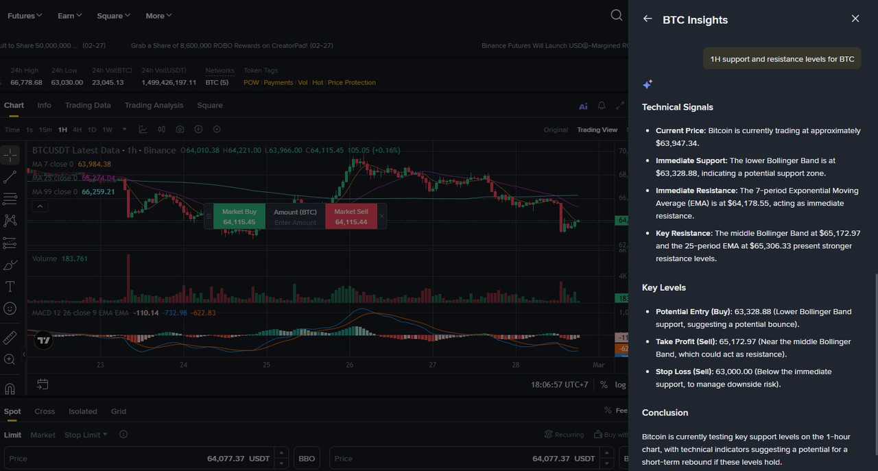This screenshot has width=878, height=471.
Task: Select the brush drawing tool
Action: (10, 265)
